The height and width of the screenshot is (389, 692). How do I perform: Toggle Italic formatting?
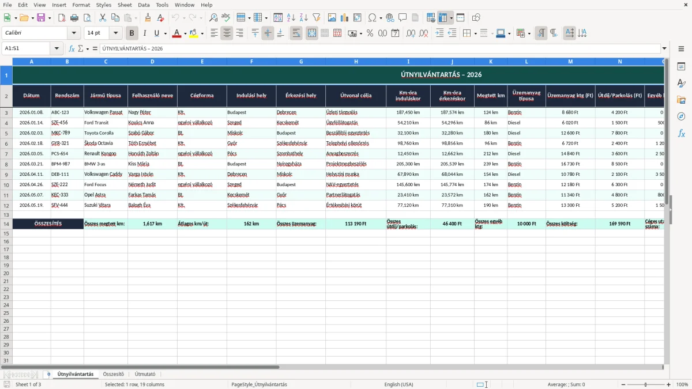[x=144, y=33]
